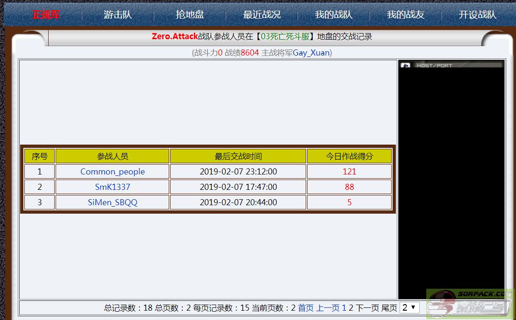This screenshot has height=320, width=516.
Task: Open player Common_people link
Action: click(x=113, y=172)
